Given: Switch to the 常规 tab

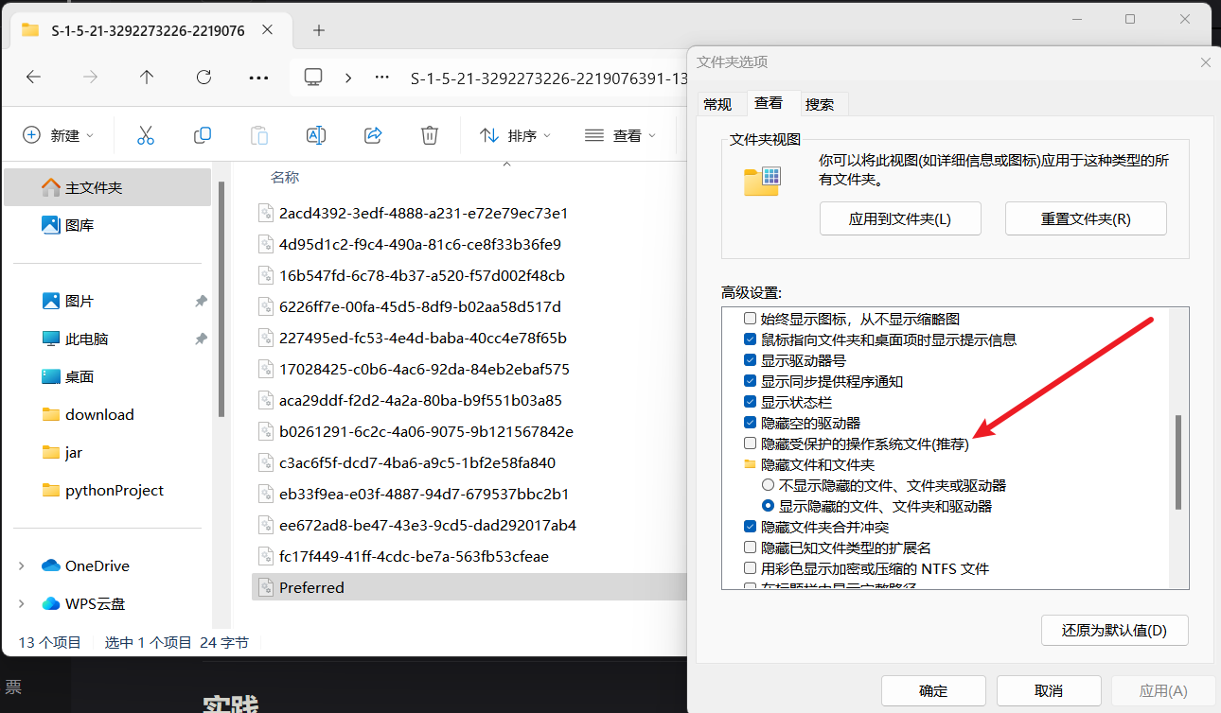Looking at the screenshot, I should (x=717, y=104).
